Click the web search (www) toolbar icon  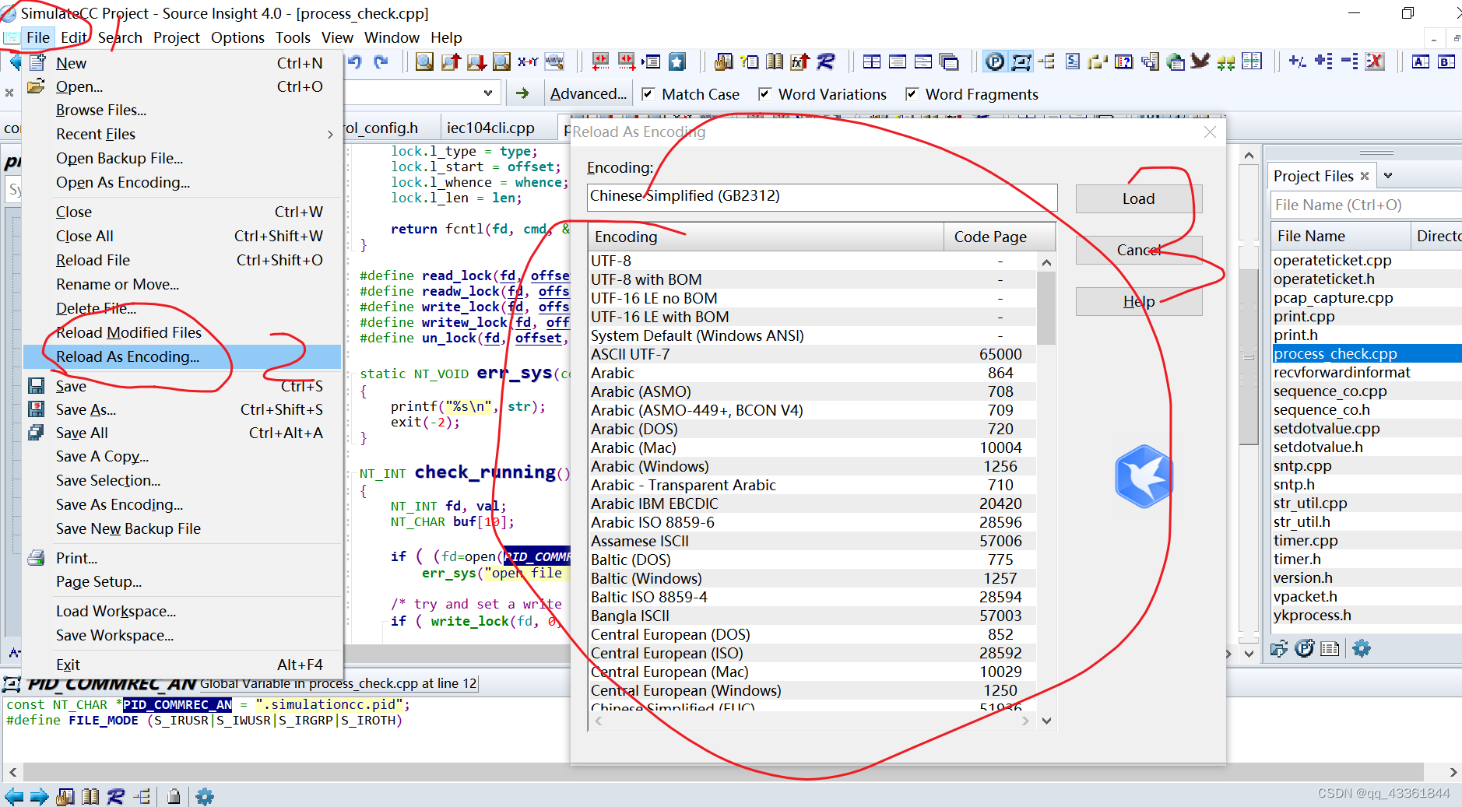pos(554,62)
